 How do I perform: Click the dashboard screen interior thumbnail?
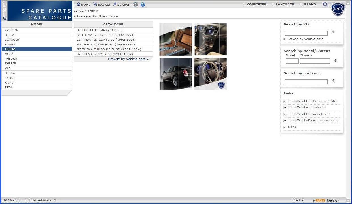(x=211, y=39)
